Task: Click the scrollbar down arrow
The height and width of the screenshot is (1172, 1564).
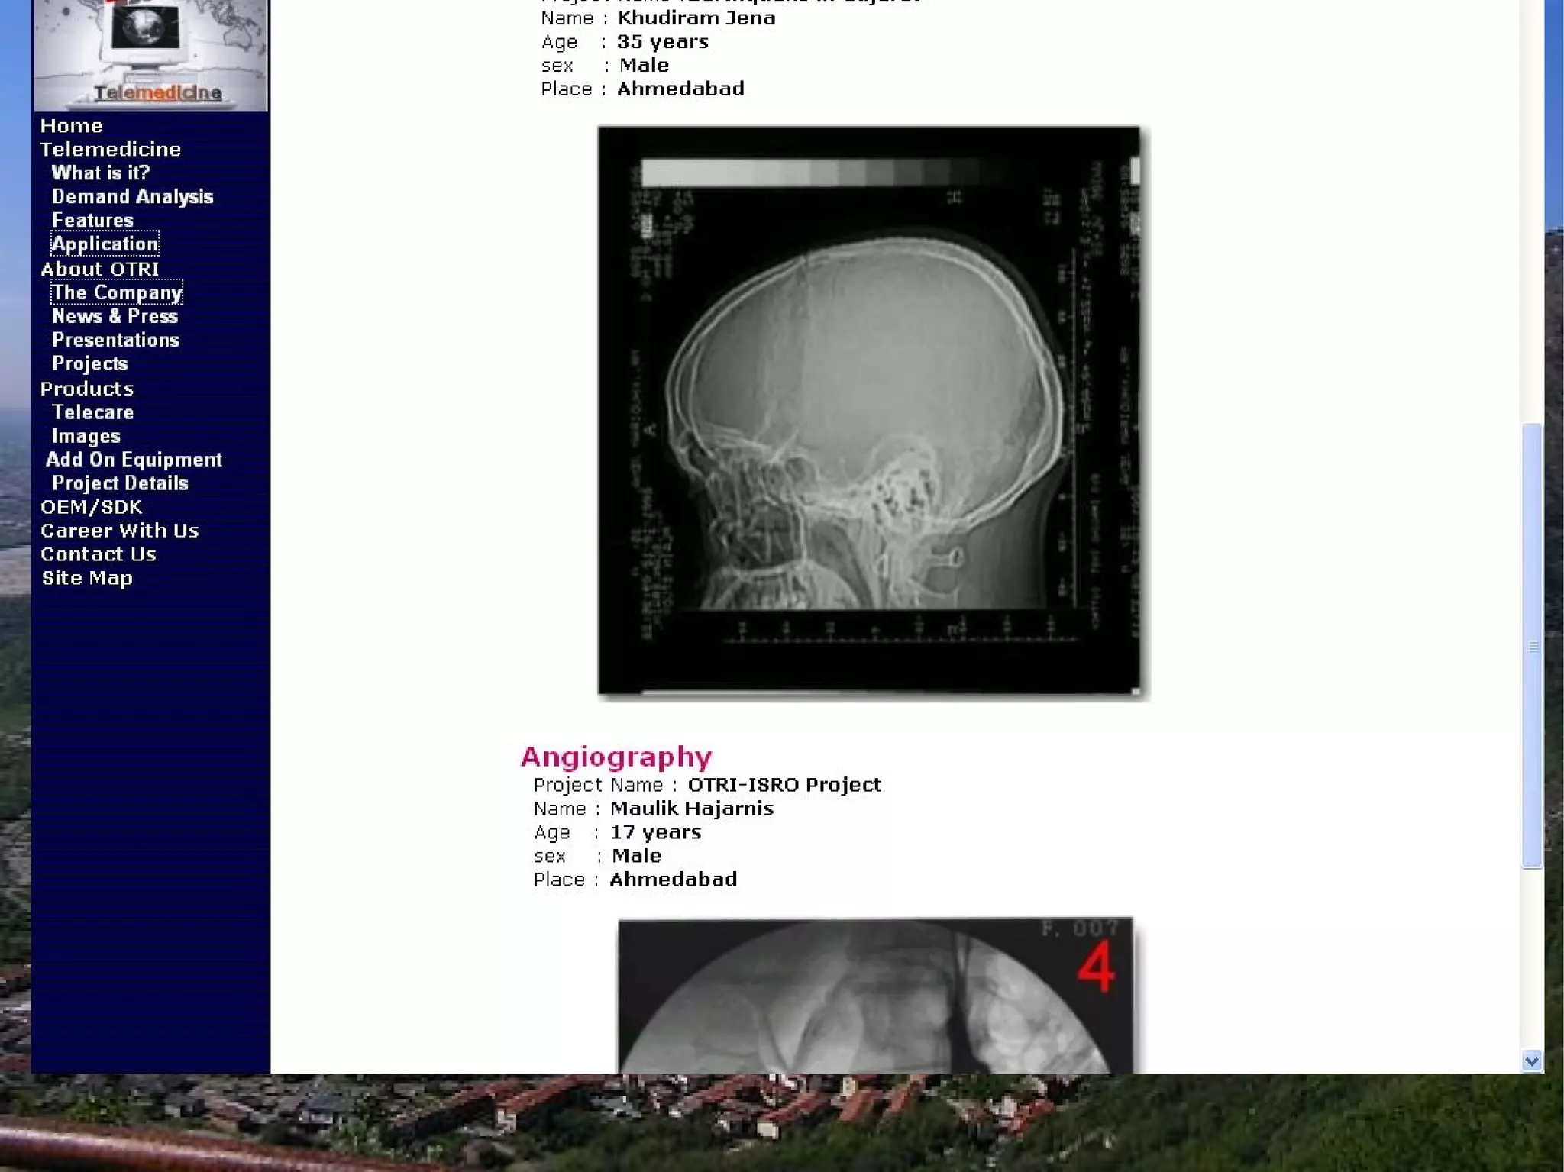Action: (1531, 1061)
